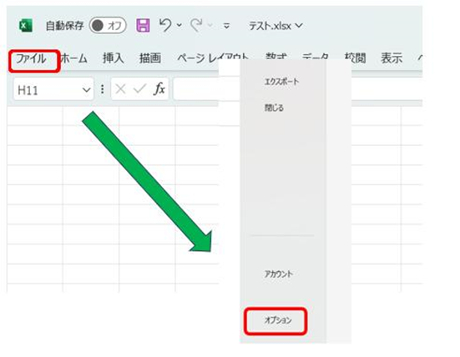Open Insert Function with the fx icon
The width and height of the screenshot is (460, 357).
(x=159, y=88)
